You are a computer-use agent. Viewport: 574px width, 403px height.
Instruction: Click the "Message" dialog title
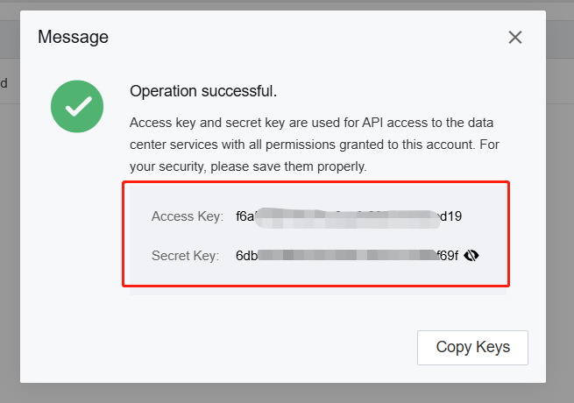click(74, 37)
